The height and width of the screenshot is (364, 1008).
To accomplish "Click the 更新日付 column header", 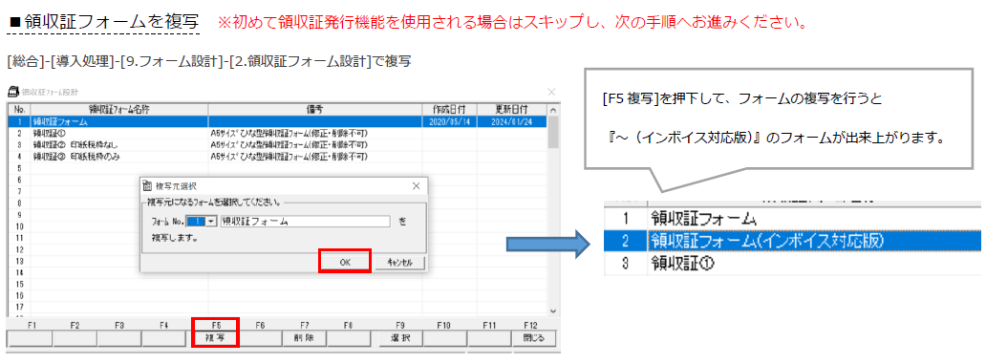I will [x=511, y=110].
